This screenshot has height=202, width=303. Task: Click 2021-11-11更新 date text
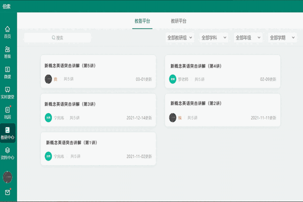[264, 118]
